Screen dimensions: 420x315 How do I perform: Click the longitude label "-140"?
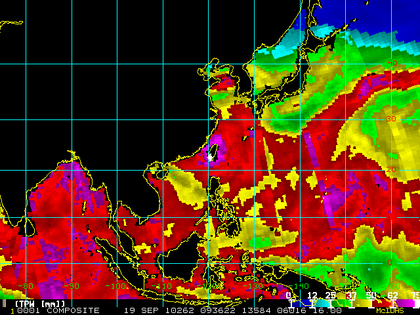(300, 286)
